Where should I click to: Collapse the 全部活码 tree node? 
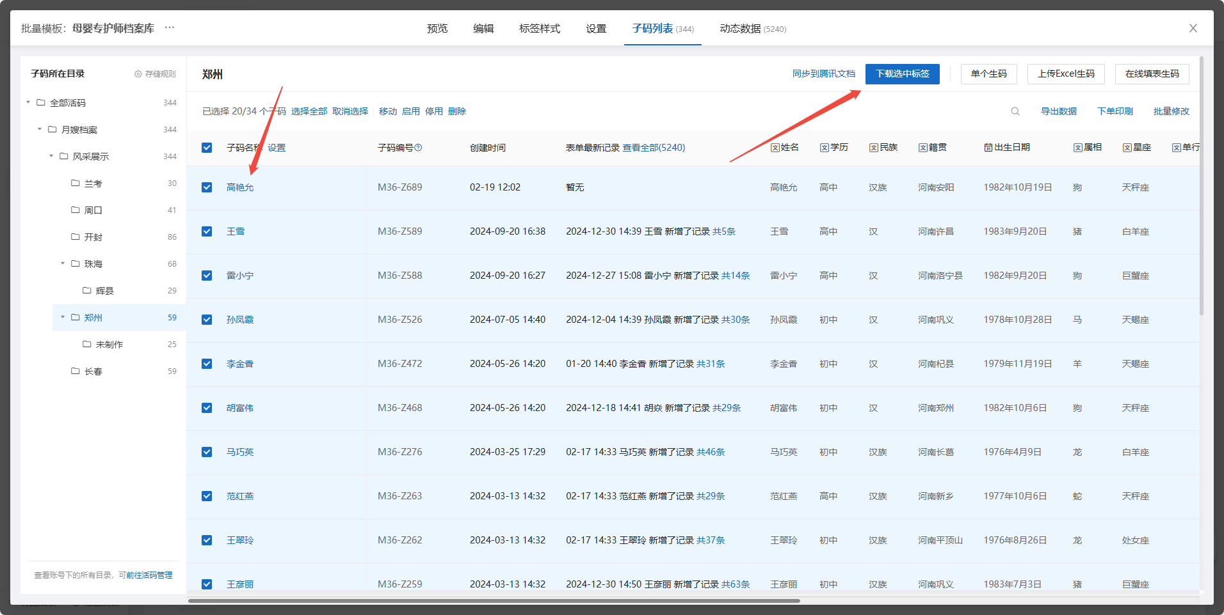click(x=28, y=102)
